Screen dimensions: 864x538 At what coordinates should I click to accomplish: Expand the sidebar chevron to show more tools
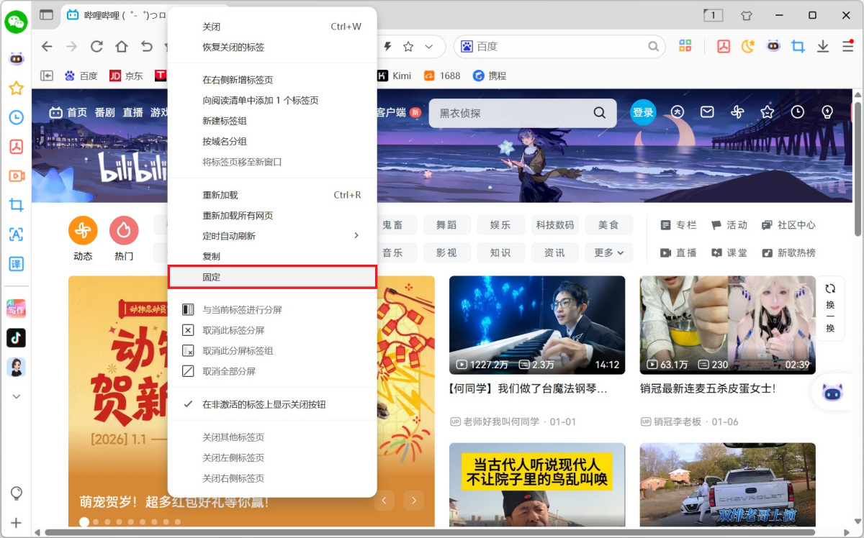click(x=16, y=396)
